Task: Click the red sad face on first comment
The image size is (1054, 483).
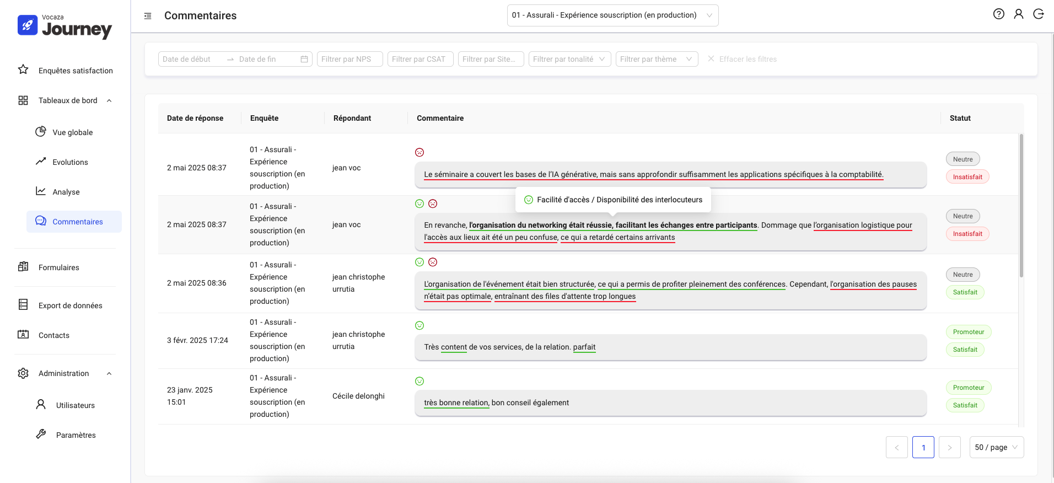Action: point(420,152)
